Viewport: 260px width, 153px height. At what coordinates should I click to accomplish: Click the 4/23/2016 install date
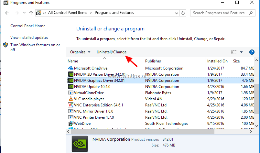coord(216,87)
